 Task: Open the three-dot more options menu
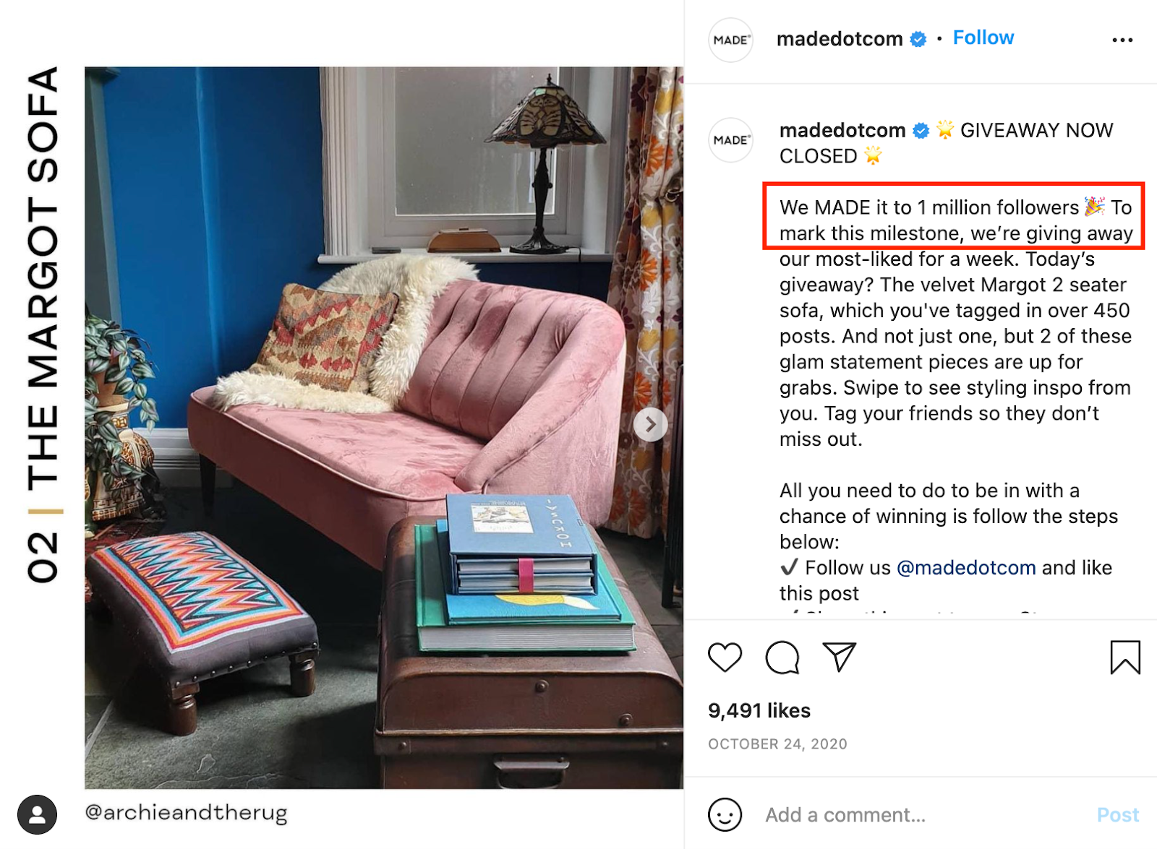click(1122, 40)
